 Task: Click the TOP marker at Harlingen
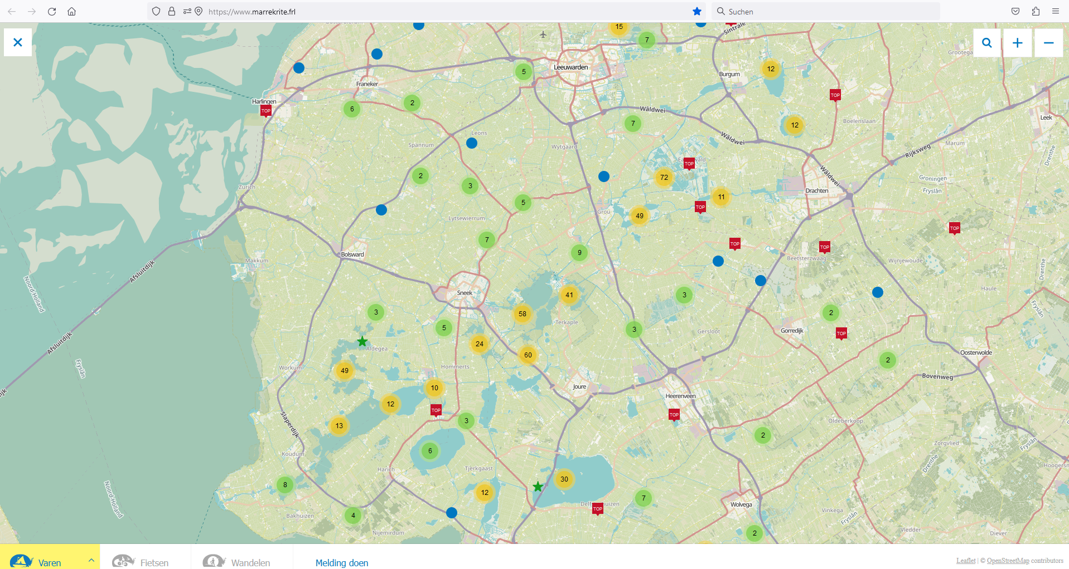266,111
